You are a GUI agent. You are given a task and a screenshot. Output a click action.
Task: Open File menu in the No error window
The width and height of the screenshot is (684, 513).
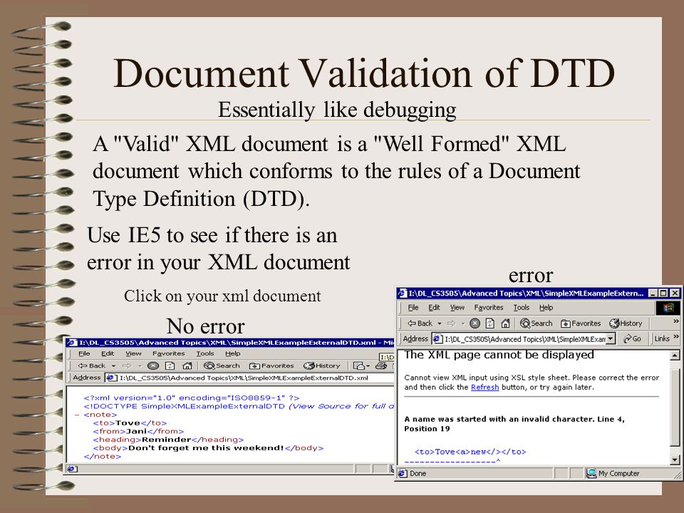(x=84, y=353)
